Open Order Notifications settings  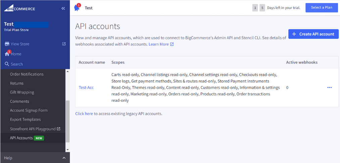(x=27, y=74)
